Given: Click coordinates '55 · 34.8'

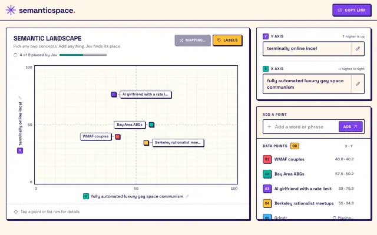Looking at the screenshot, I should click(x=346, y=203).
